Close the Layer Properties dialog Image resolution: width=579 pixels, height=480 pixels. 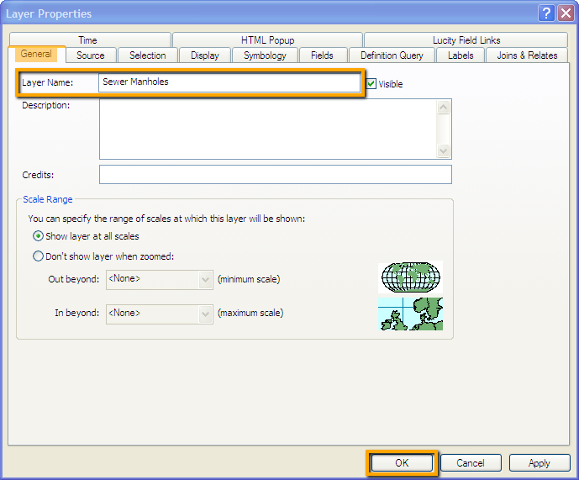(566, 13)
